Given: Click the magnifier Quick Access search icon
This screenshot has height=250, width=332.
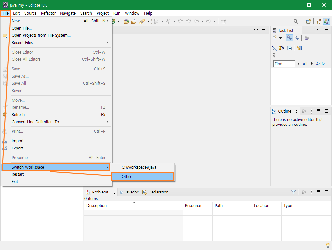Looking at the screenshot, I should pyautogui.click(x=296, y=21).
